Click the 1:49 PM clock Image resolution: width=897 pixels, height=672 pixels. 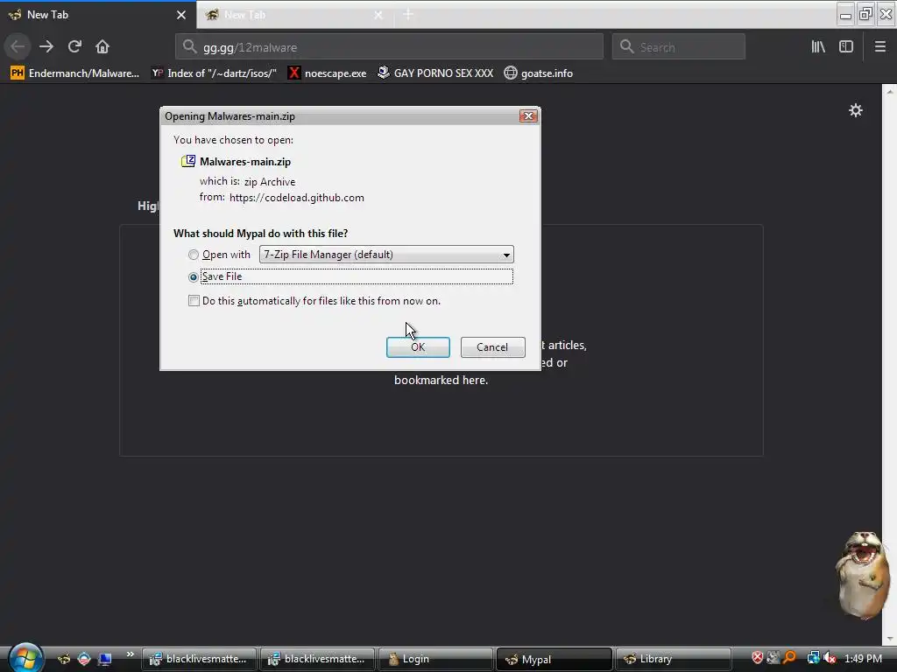(863, 658)
